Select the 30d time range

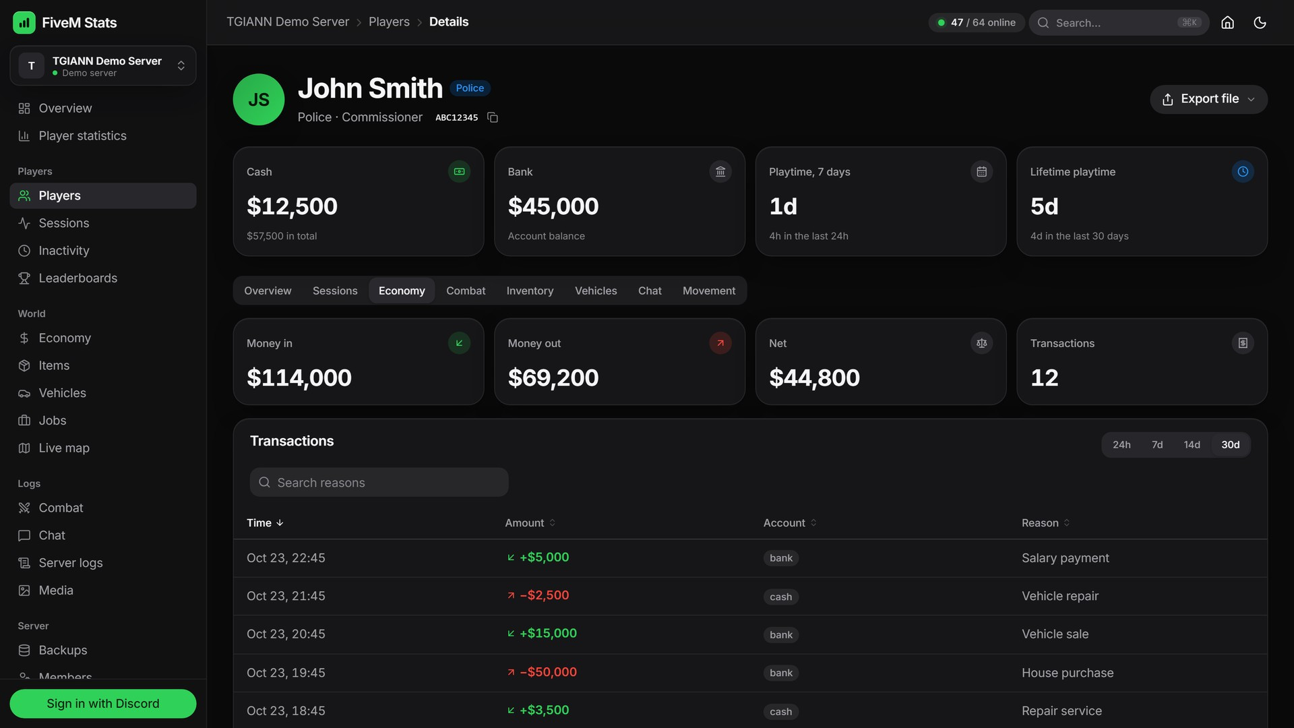click(1230, 445)
